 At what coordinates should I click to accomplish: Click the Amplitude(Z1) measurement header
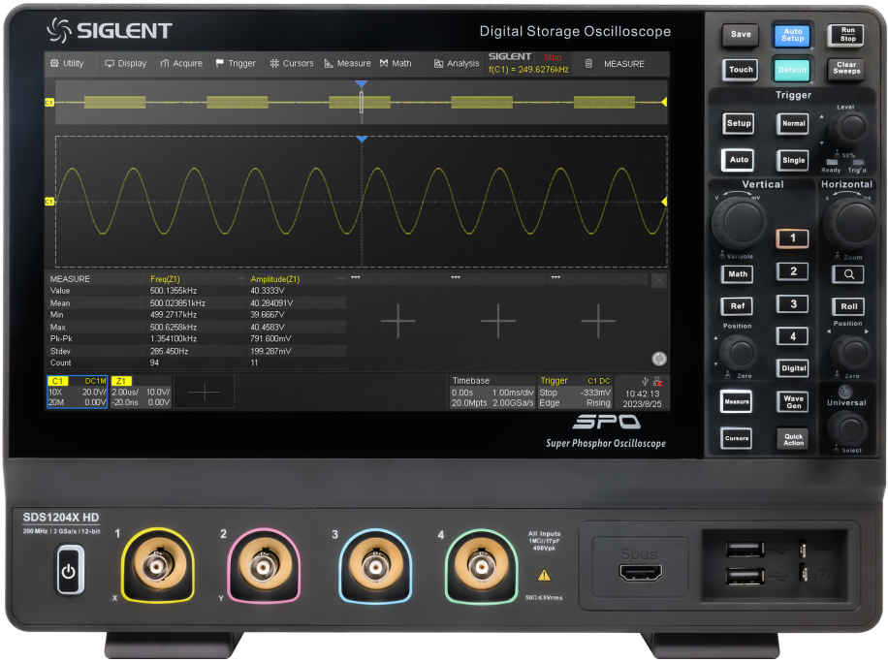click(275, 279)
